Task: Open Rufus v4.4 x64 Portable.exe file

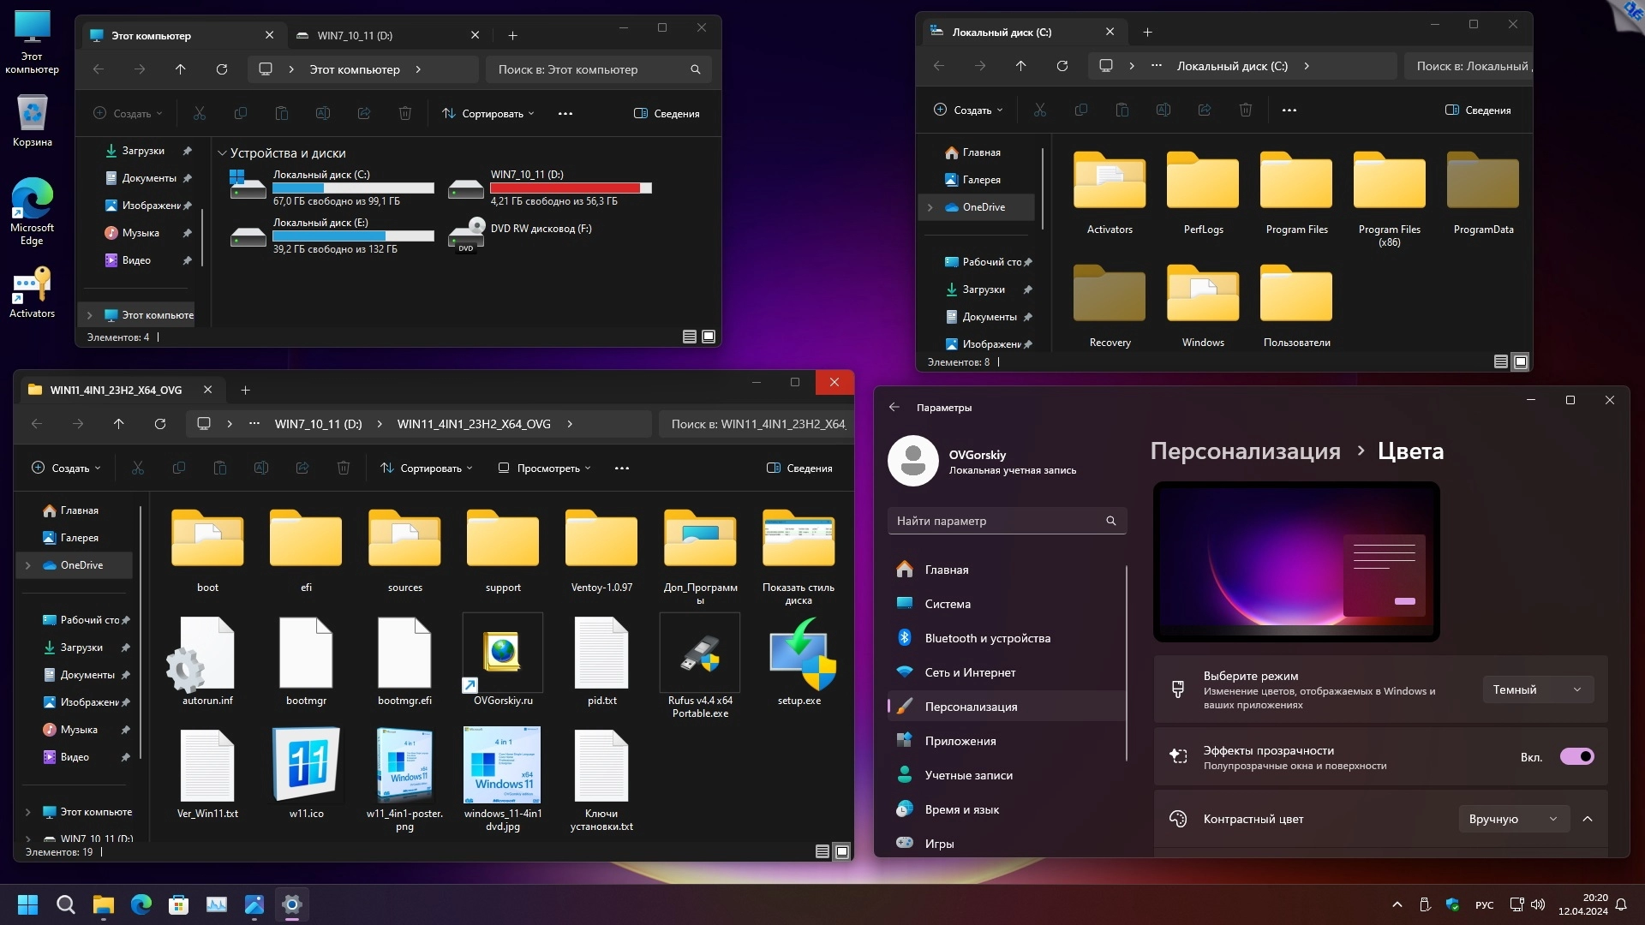Action: pyautogui.click(x=699, y=655)
